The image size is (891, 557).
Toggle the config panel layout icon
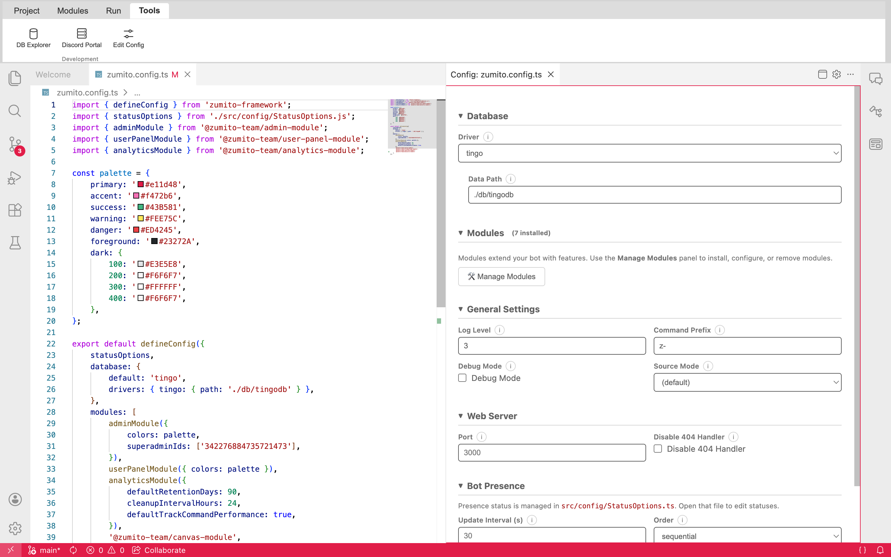click(x=822, y=74)
